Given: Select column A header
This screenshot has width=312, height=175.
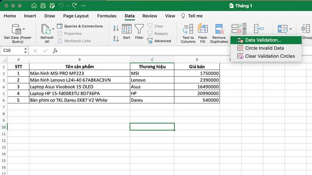Looking at the screenshot, I should (18, 59).
